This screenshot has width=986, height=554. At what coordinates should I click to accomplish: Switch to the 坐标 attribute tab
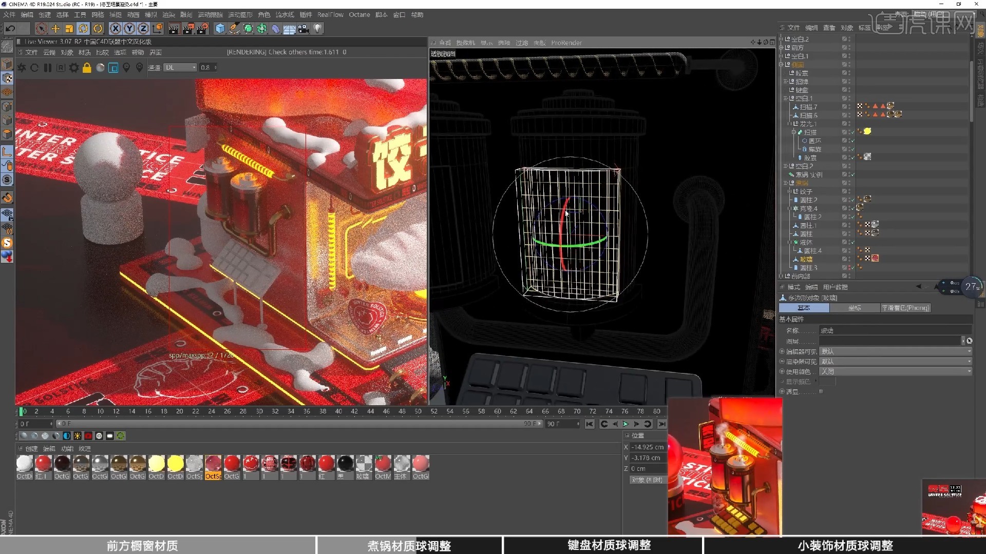[855, 308]
